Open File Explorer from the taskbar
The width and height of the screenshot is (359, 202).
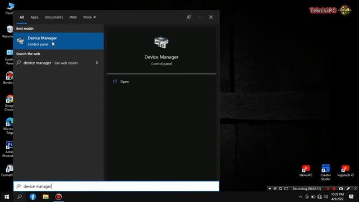pyautogui.click(x=45, y=197)
